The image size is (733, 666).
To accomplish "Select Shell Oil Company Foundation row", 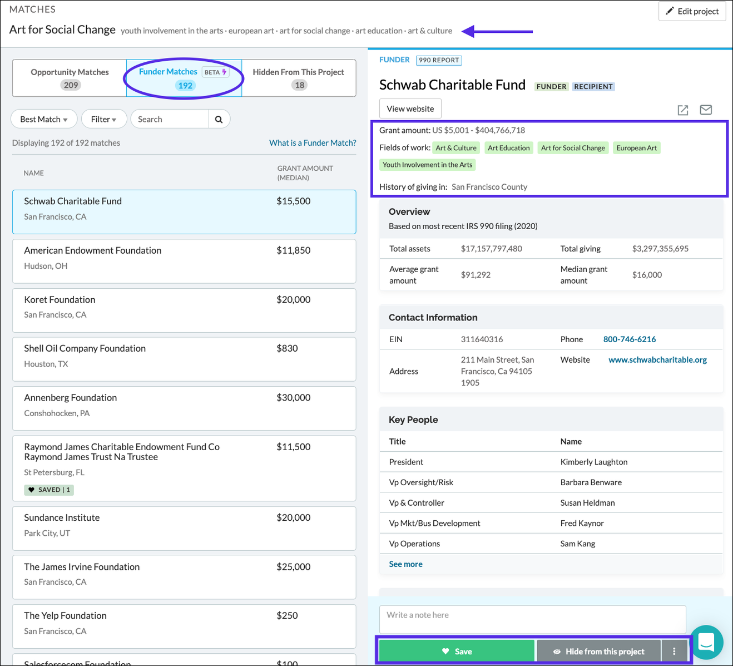I will (x=184, y=359).
